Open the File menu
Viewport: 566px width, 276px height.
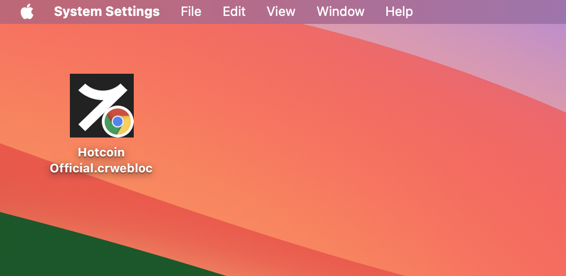[x=191, y=11]
